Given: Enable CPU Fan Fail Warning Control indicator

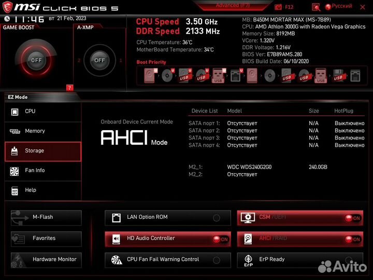Looking at the screenshot, I should pyautogui.click(x=217, y=260).
